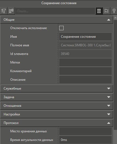Click the key icon in toolbar
Image resolution: width=117 pixels, height=144 pixels.
click(114, 11)
